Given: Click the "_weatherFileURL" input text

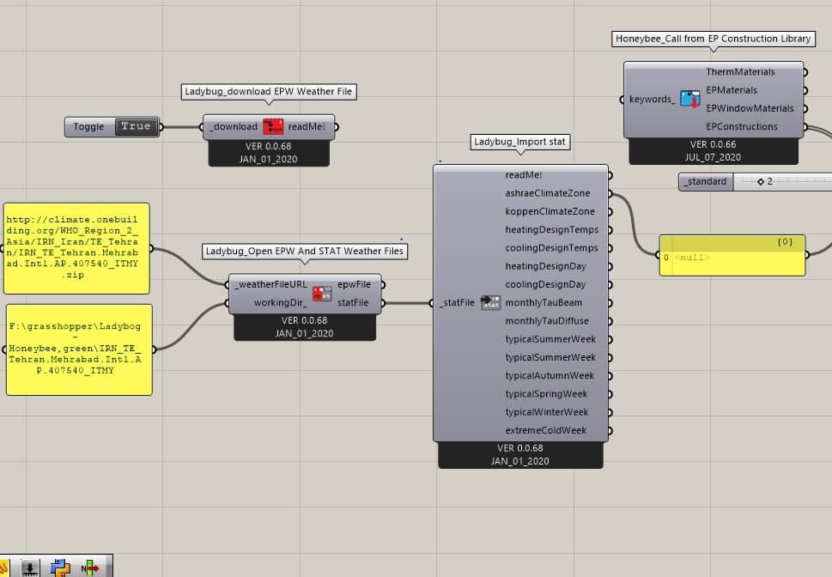Looking at the screenshot, I should point(270,284).
